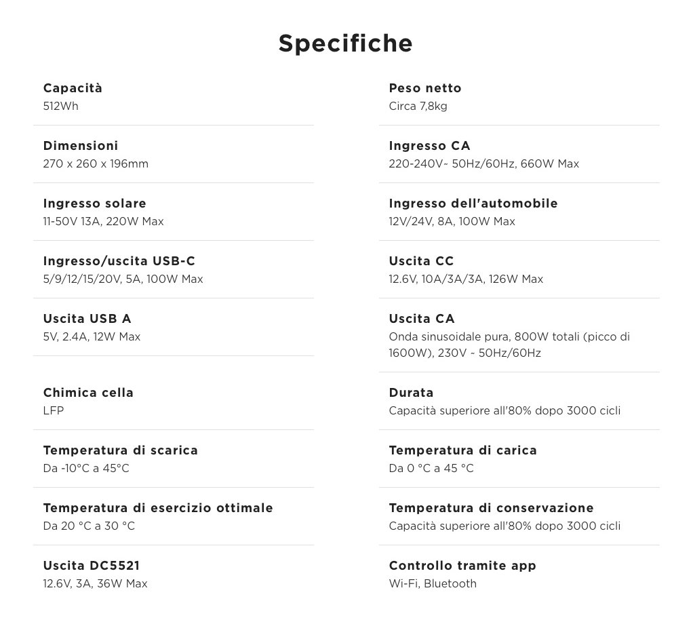693x622 pixels.
Task: Select the Peso netto label
Action: click(x=425, y=88)
